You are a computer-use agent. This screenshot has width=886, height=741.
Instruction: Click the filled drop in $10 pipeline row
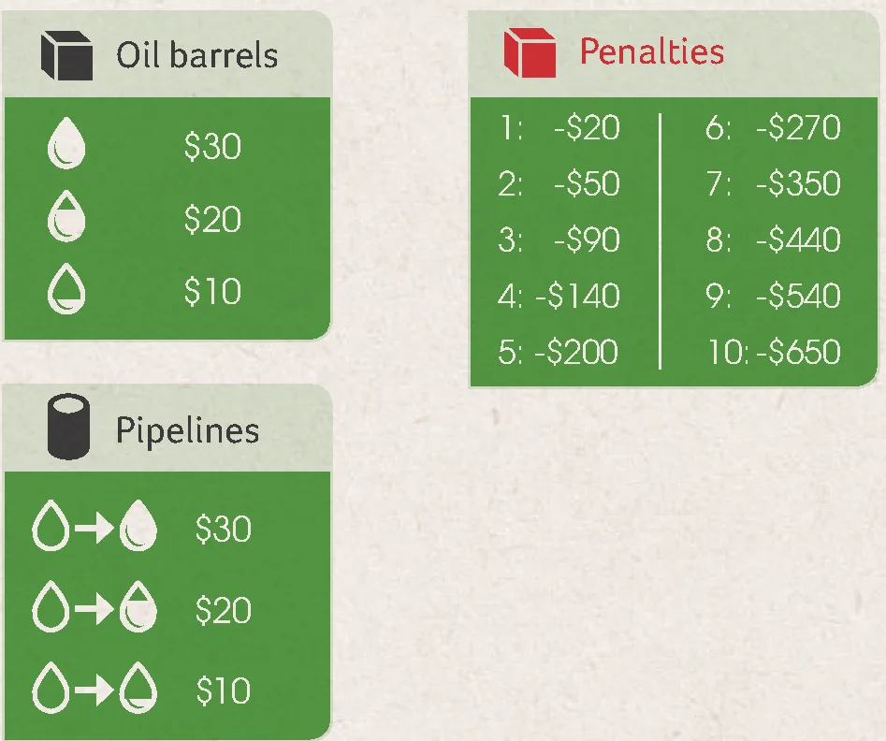(x=138, y=688)
